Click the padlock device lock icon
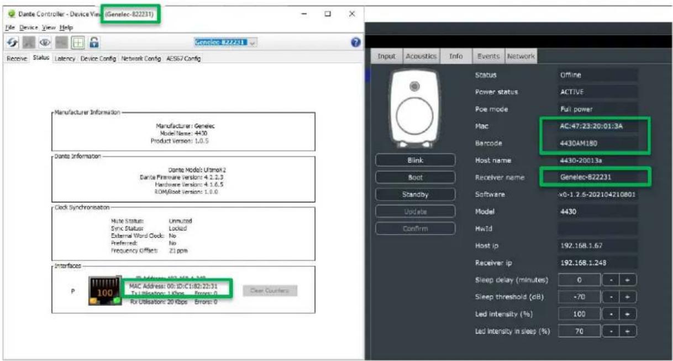Screen dimensions: 673x361 point(94,42)
